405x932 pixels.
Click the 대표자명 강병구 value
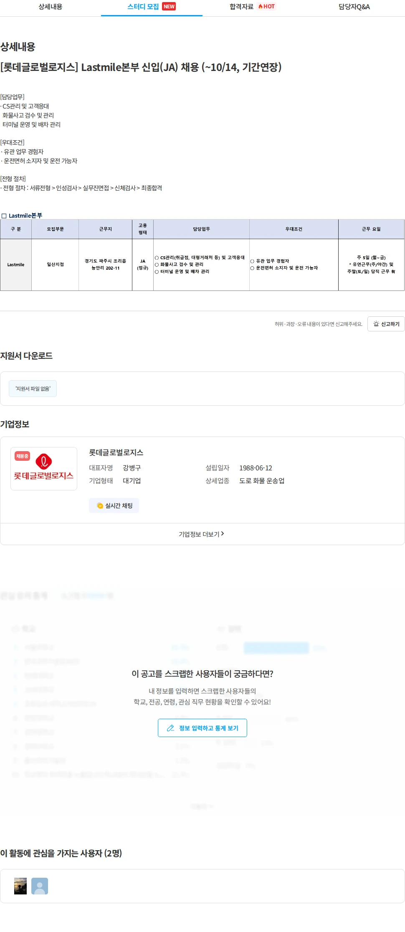132,468
